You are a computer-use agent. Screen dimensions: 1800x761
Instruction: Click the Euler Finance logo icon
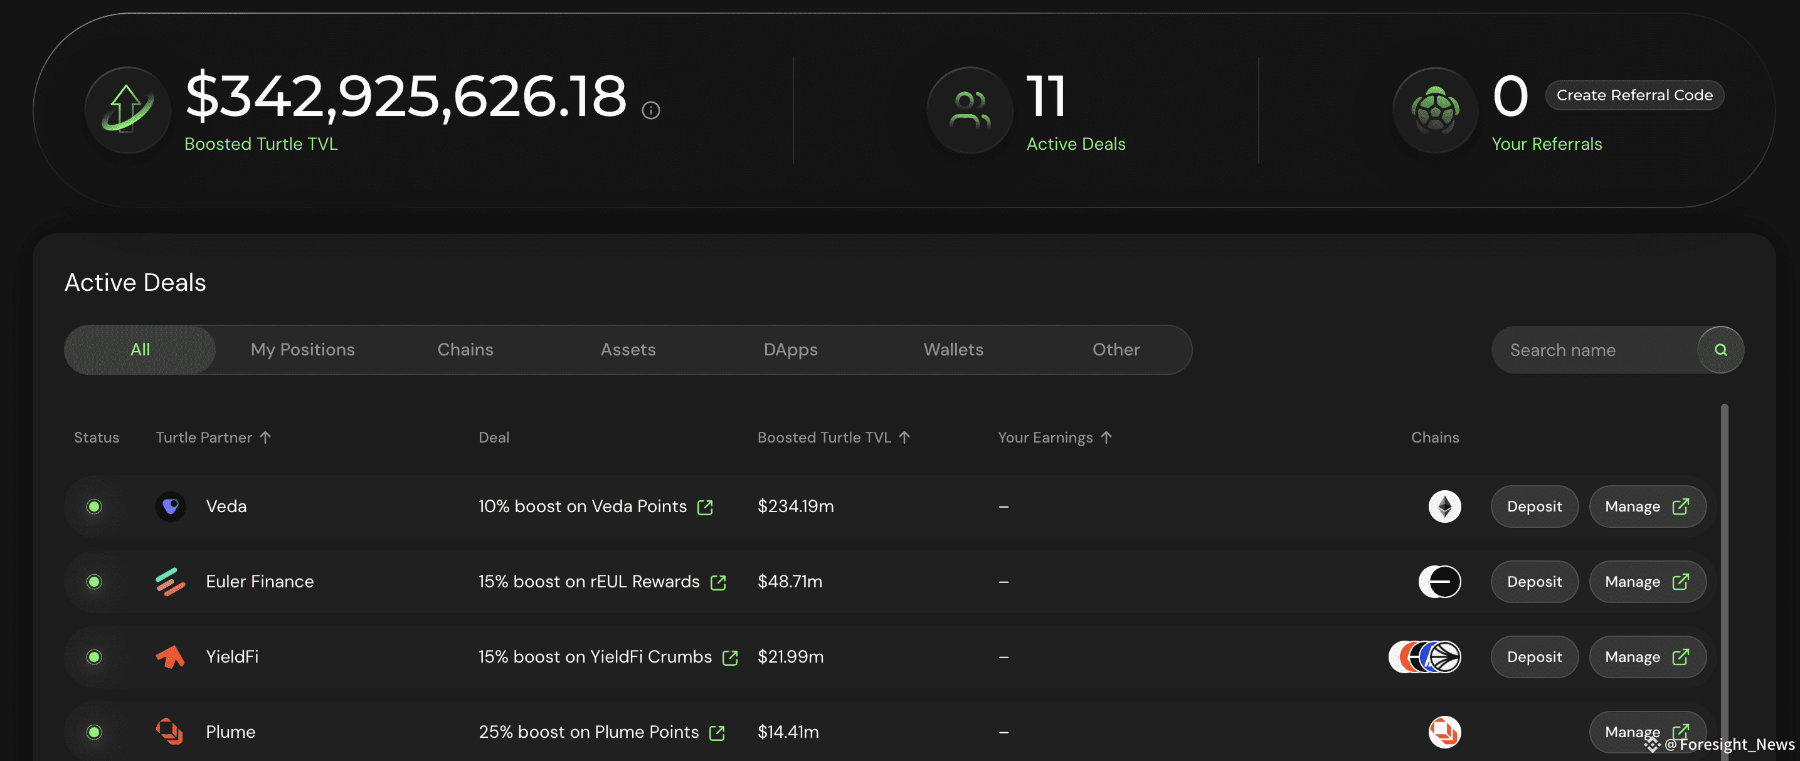pyautogui.click(x=171, y=582)
